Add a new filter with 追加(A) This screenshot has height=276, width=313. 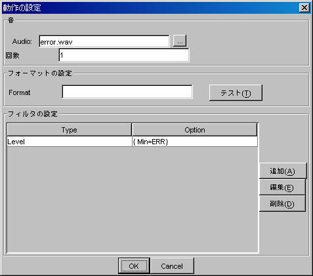point(283,171)
